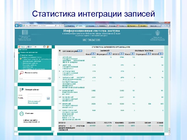187x140 pixels.
Task: Sort ЗАПИСЕЙ Периодика column descending
Action: pos(110,54)
